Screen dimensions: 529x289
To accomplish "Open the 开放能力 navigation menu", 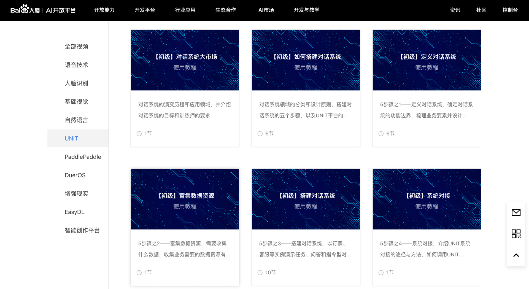I will (x=104, y=10).
